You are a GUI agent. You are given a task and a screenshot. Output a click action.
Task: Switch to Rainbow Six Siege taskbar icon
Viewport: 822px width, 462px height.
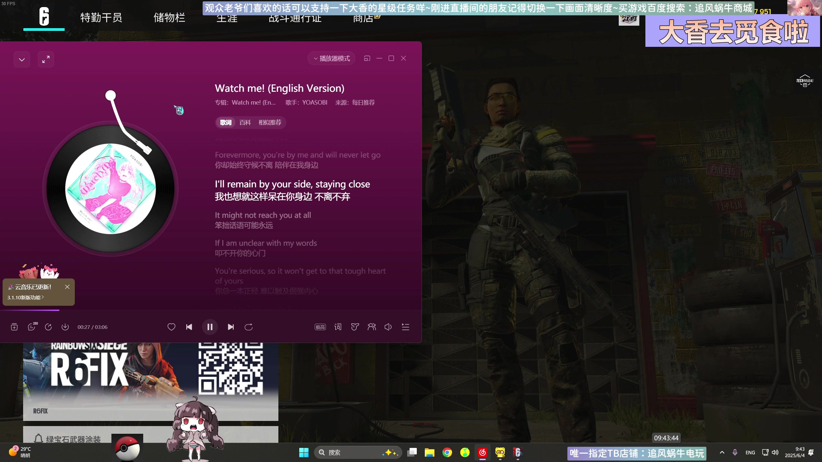[x=518, y=452]
